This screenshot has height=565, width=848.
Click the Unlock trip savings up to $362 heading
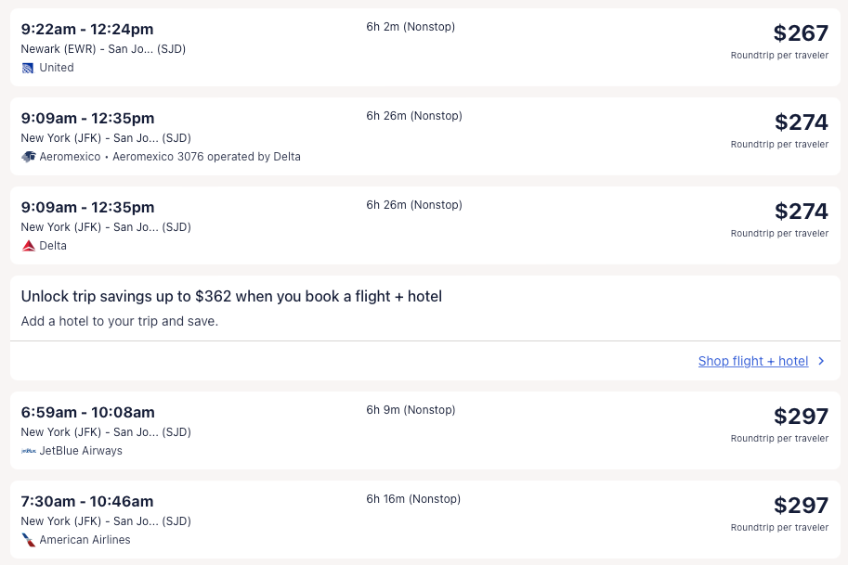pos(231,297)
